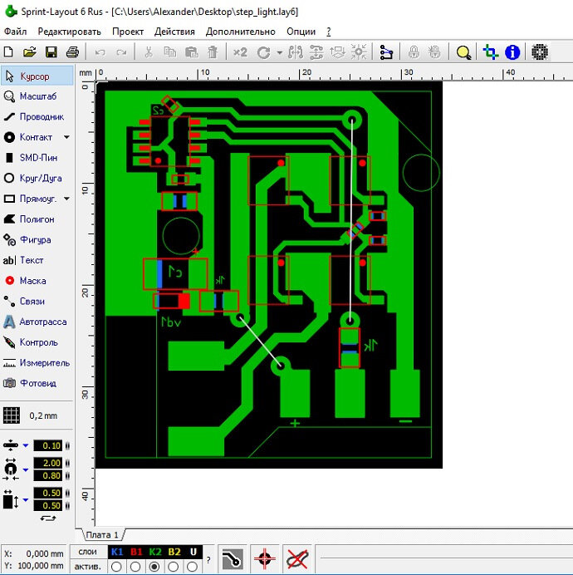This screenshot has height=575, width=573.
Task: Activate layer K2 radio button
Action: tap(154, 567)
